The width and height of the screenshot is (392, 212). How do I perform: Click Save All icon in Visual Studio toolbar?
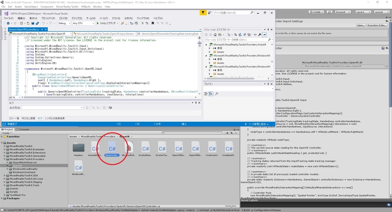pos(37,23)
